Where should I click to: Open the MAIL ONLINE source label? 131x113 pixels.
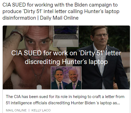click(16, 110)
